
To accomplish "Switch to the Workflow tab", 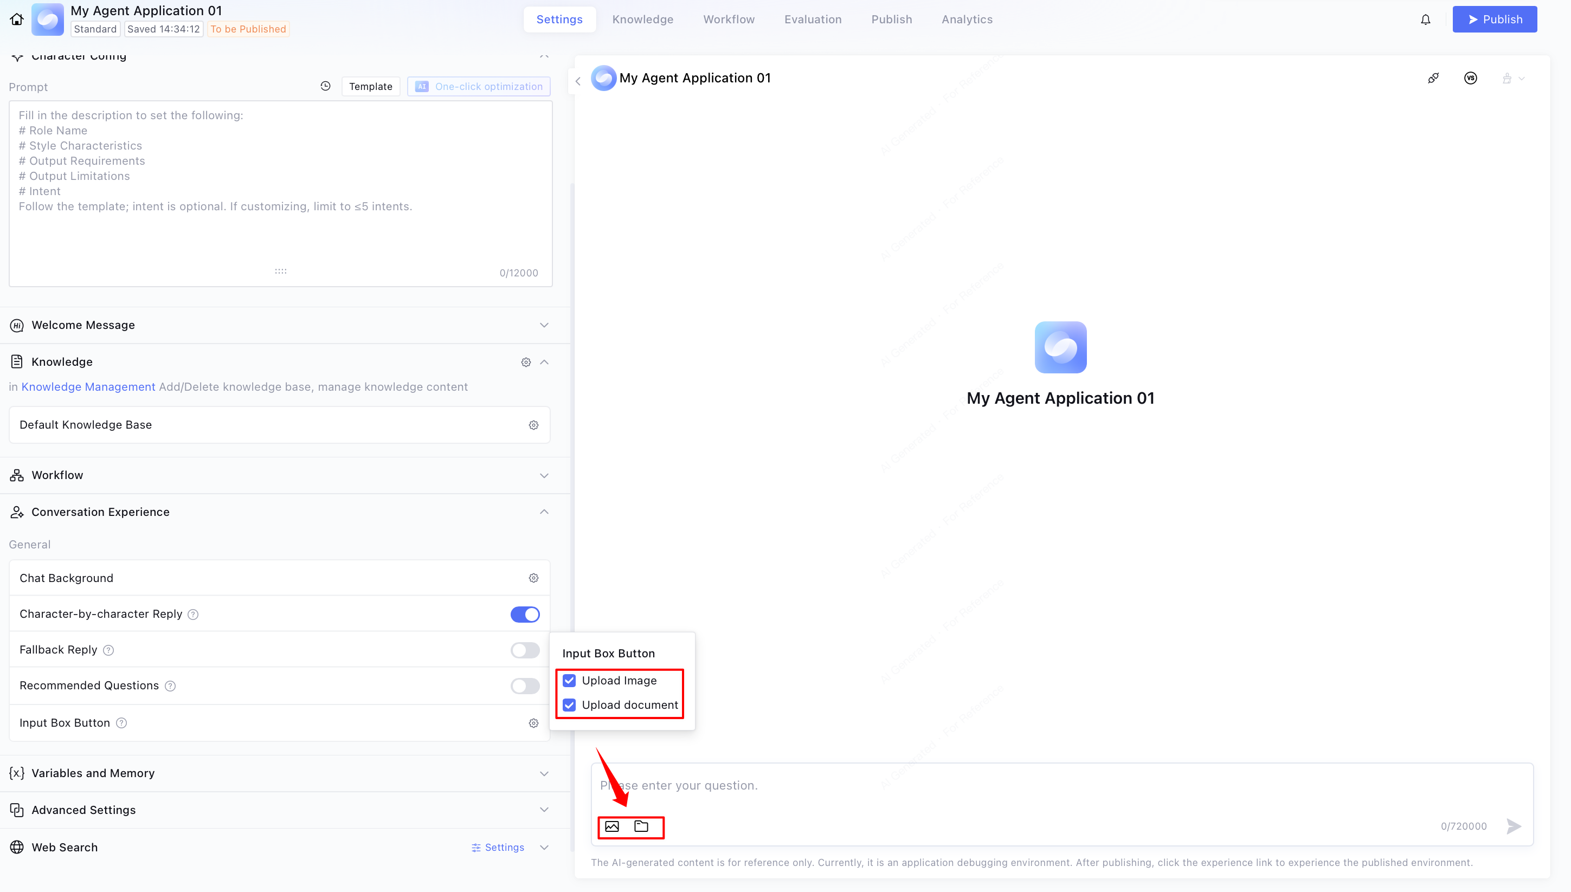I will coord(729,20).
